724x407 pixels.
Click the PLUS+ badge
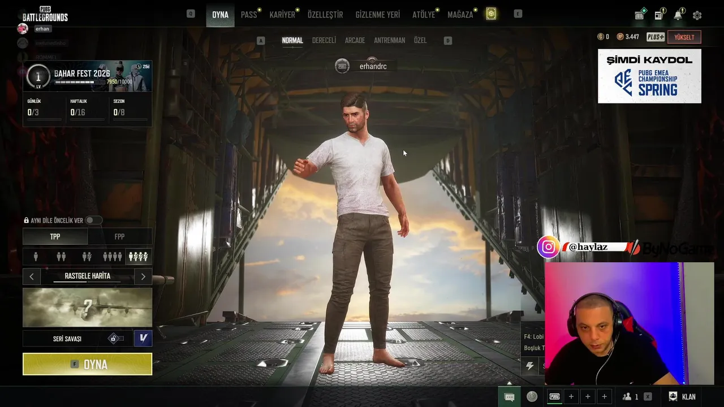click(656, 37)
